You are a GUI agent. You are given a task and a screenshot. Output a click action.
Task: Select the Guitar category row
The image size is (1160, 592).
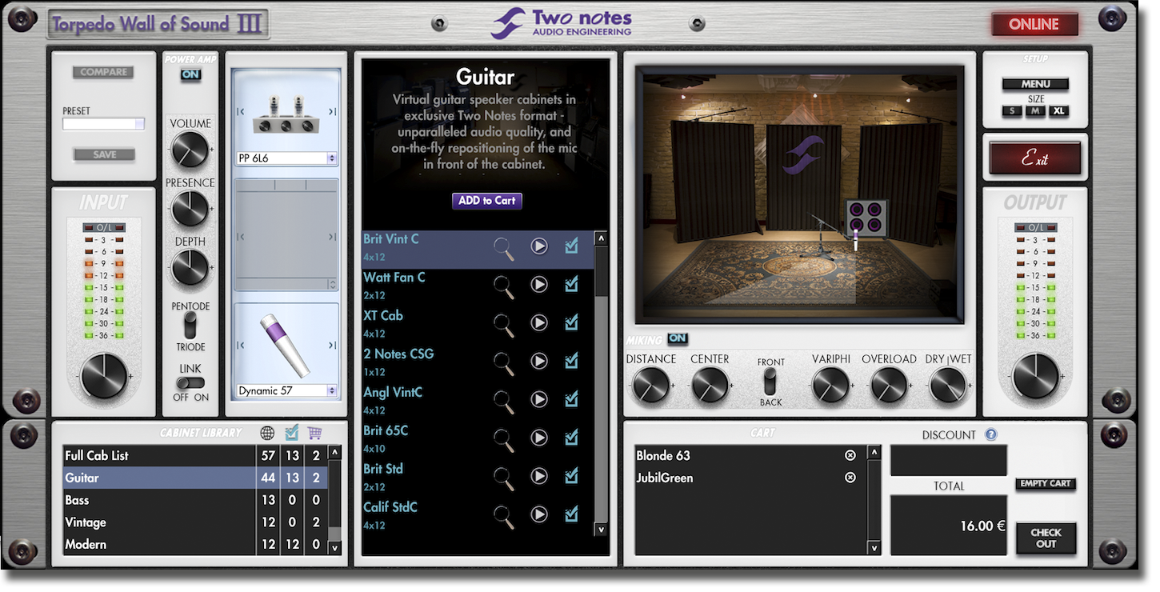[x=195, y=478]
